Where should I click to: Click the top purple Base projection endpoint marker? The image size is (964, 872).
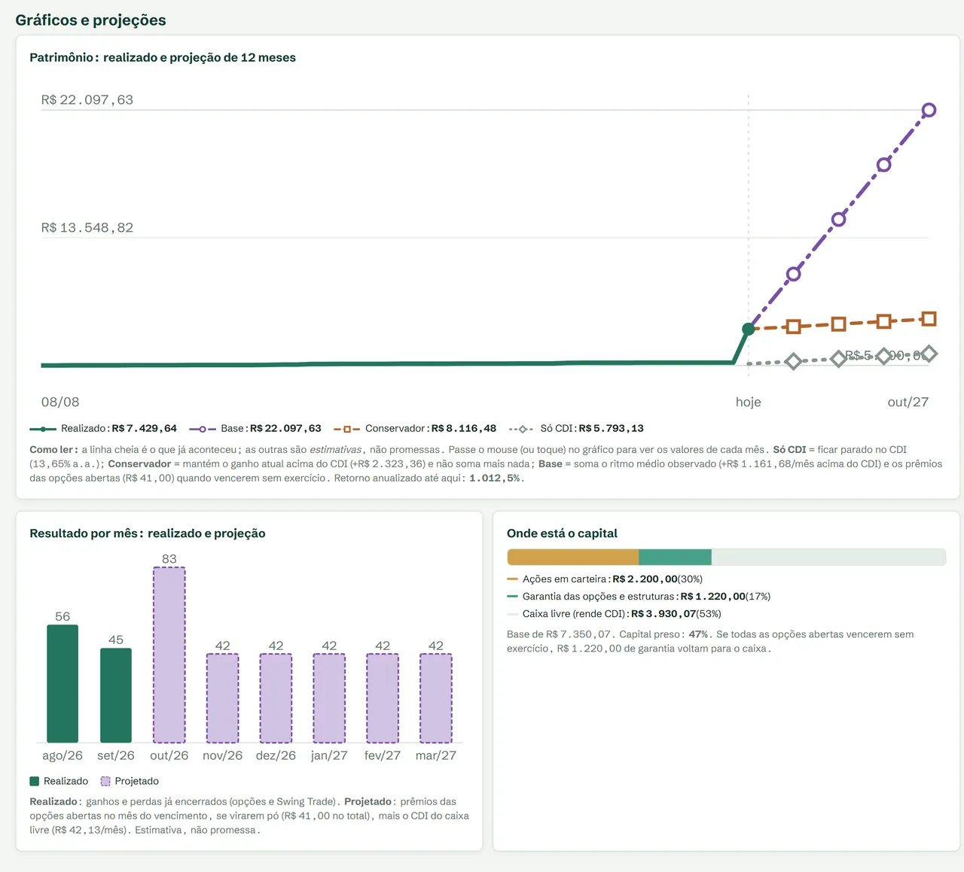point(929,110)
